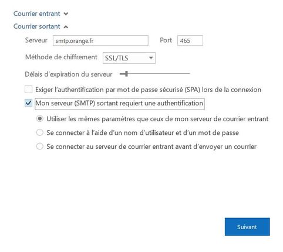Select Se connecter au serveur de courrier entrant
This screenshot has width=283, height=252.
click(x=40, y=147)
